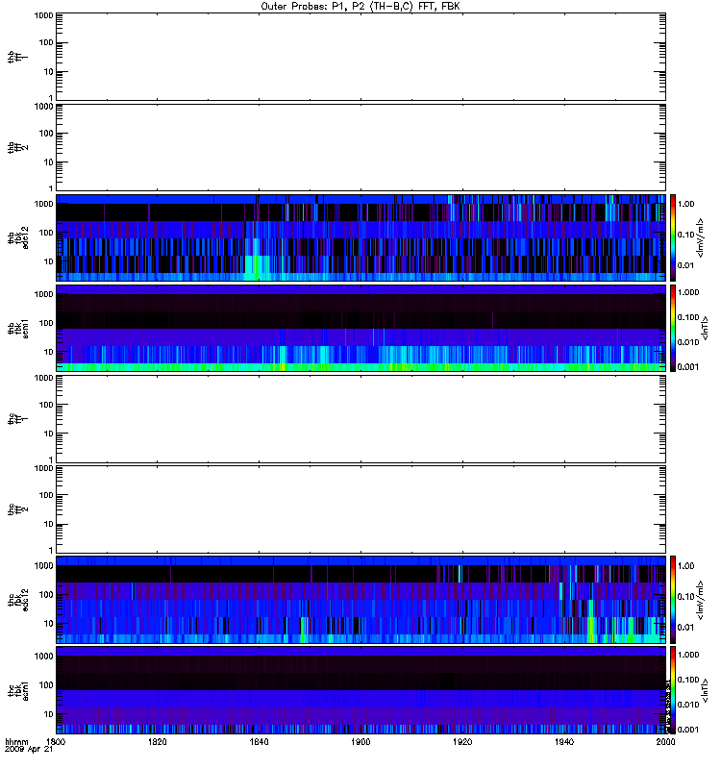721x769 pixels.
Task: Click the "1000" y-tick of the top thb fff 1 panel
Action: (43, 15)
